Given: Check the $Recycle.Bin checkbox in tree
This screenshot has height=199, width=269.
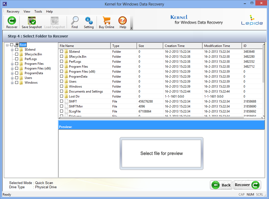Looking at the screenshot, I should pyautogui.click(x=17, y=54).
